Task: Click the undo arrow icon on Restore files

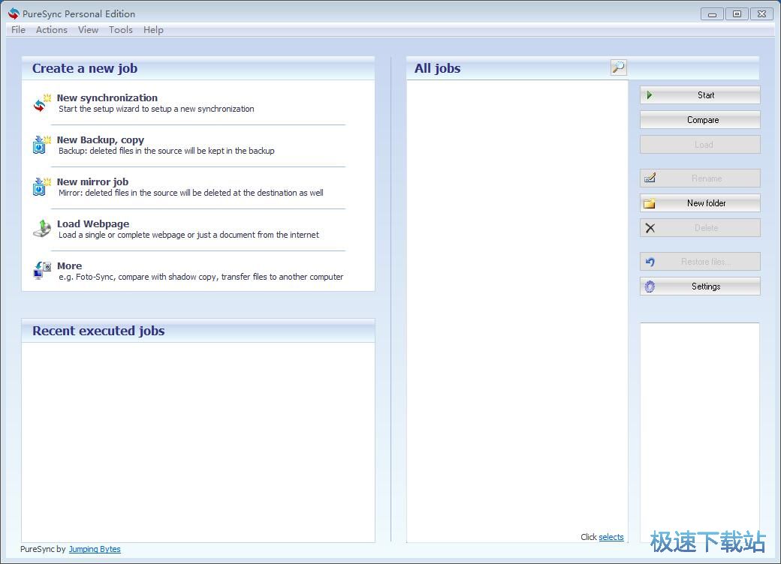Action: [650, 262]
